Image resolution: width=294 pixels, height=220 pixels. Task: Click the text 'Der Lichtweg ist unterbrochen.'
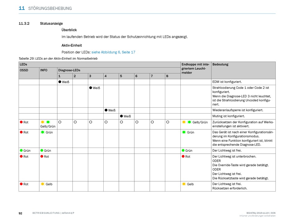(x=234, y=157)
